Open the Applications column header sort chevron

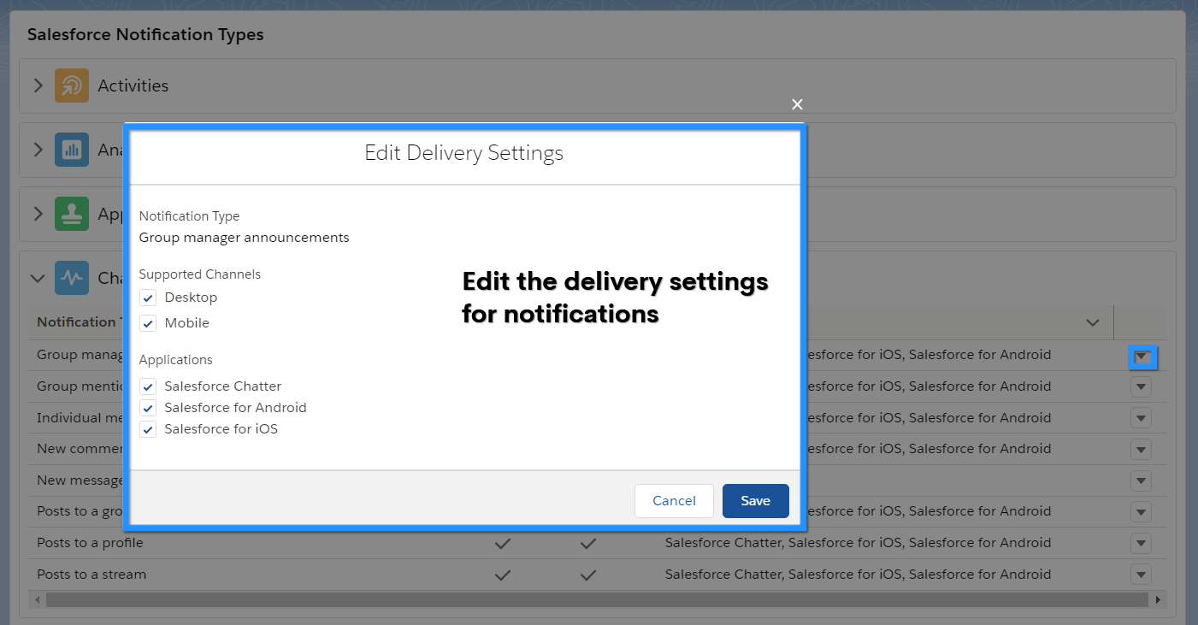tap(1092, 322)
